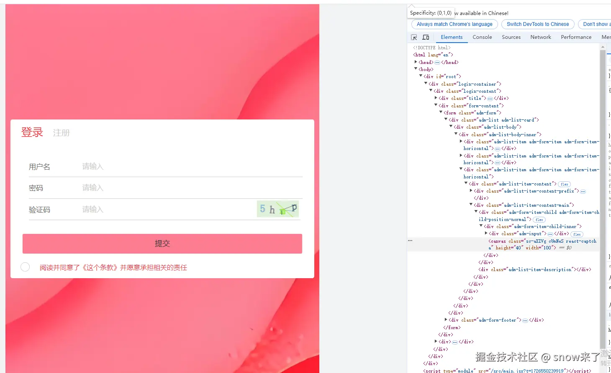Collapse the body node in the DOM tree
Screen dimensions: 611x373
416,69
